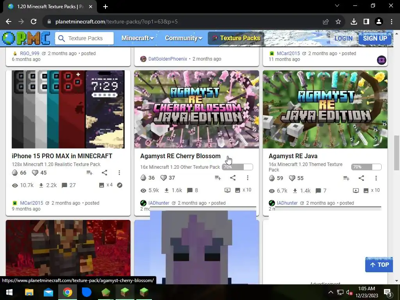Share the Agamyst RE Java pack
This screenshot has height=300, width=400.
pyautogui.click(x=361, y=178)
